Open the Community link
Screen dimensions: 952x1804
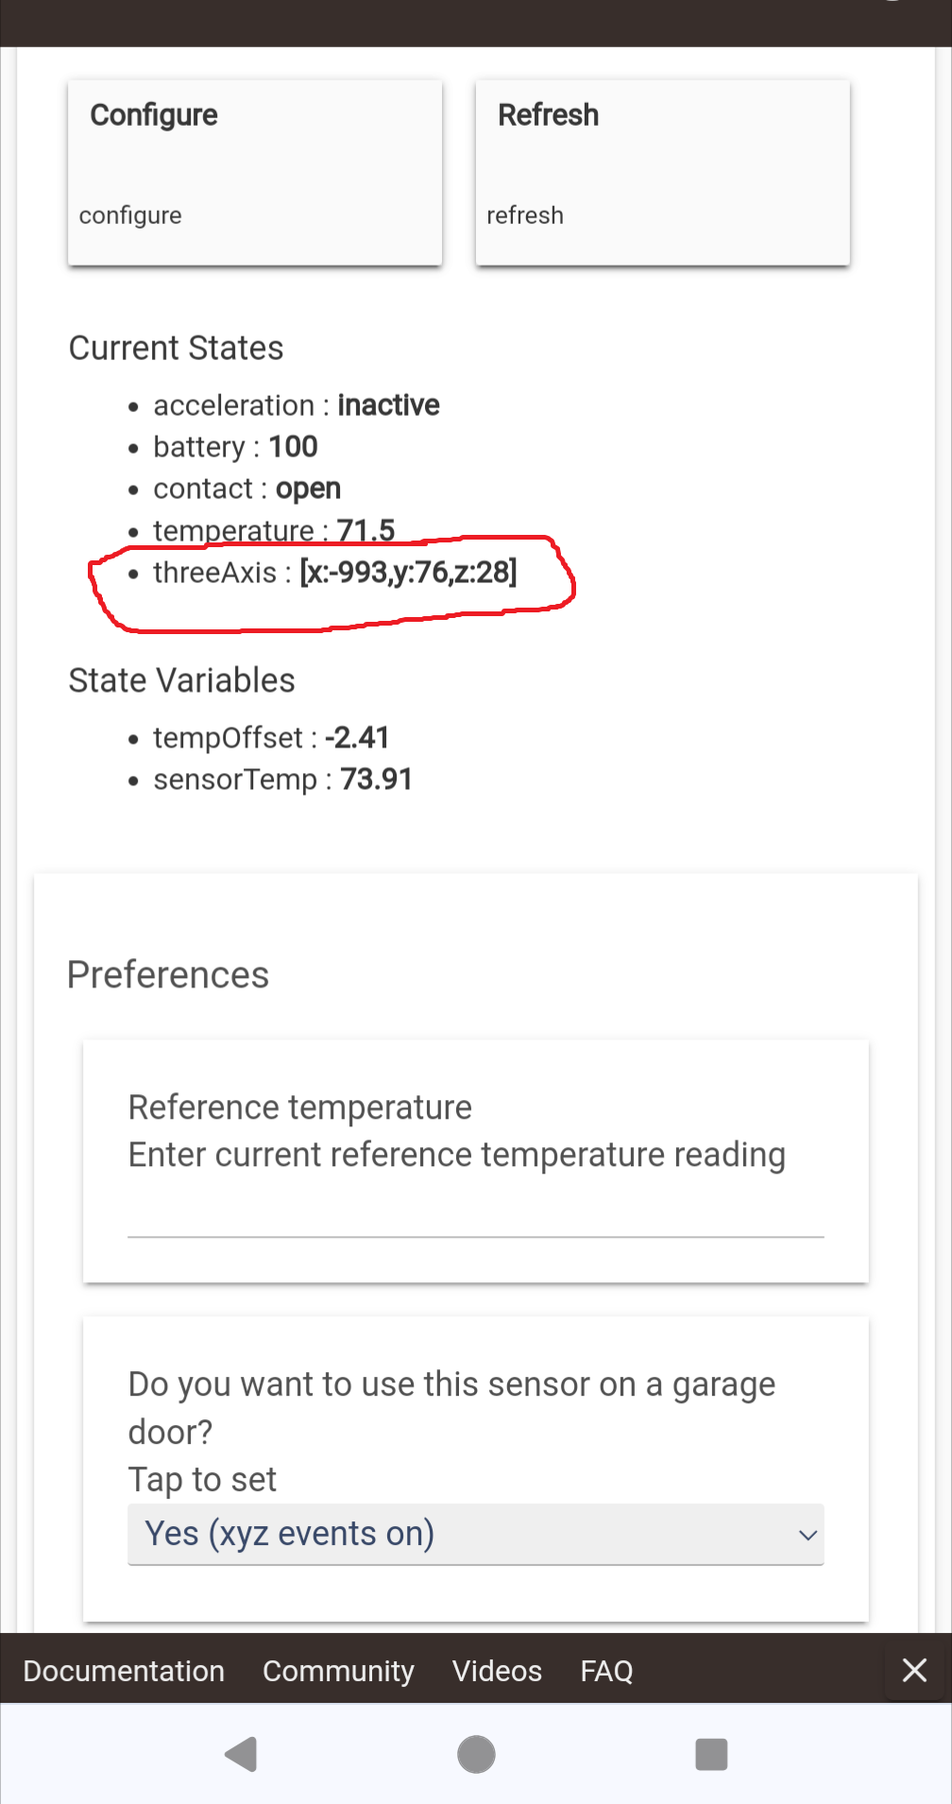click(338, 1671)
